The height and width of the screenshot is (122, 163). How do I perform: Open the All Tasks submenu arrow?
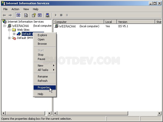point(54,70)
